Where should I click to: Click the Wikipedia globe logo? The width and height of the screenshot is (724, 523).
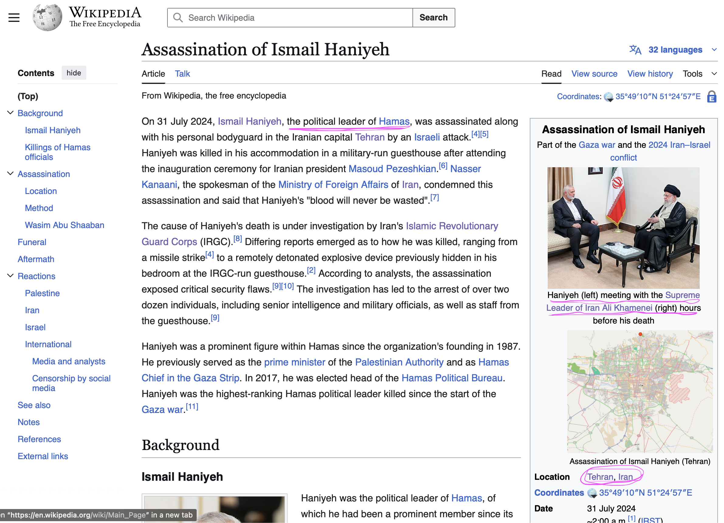tap(47, 18)
